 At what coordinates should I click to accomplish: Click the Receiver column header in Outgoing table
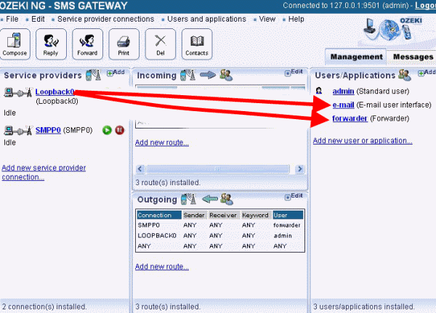click(223, 215)
